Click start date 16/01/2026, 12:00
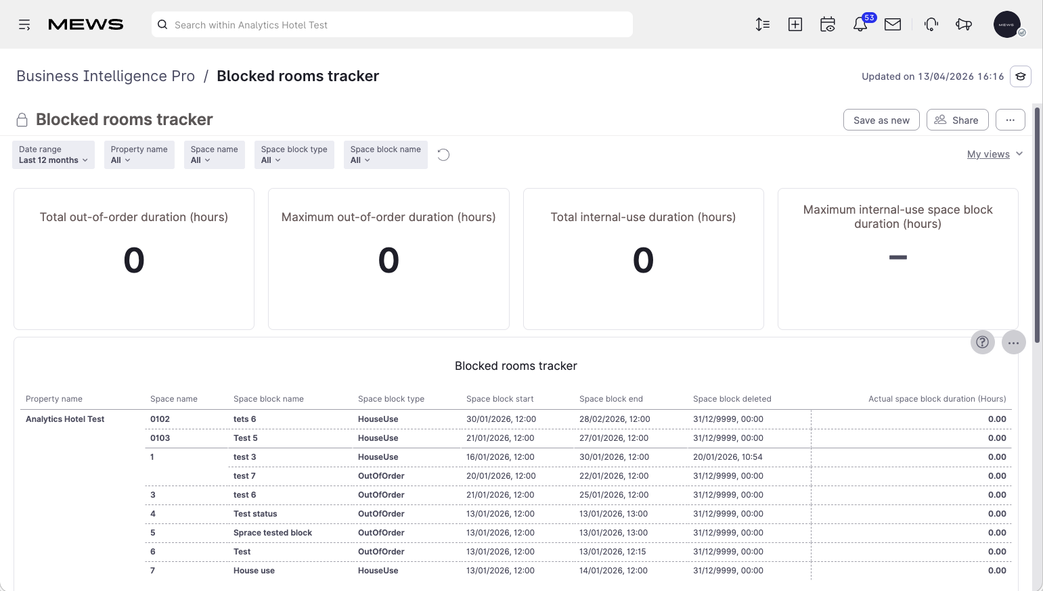The width and height of the screenshot is (1043, 591). click(500, 457)
